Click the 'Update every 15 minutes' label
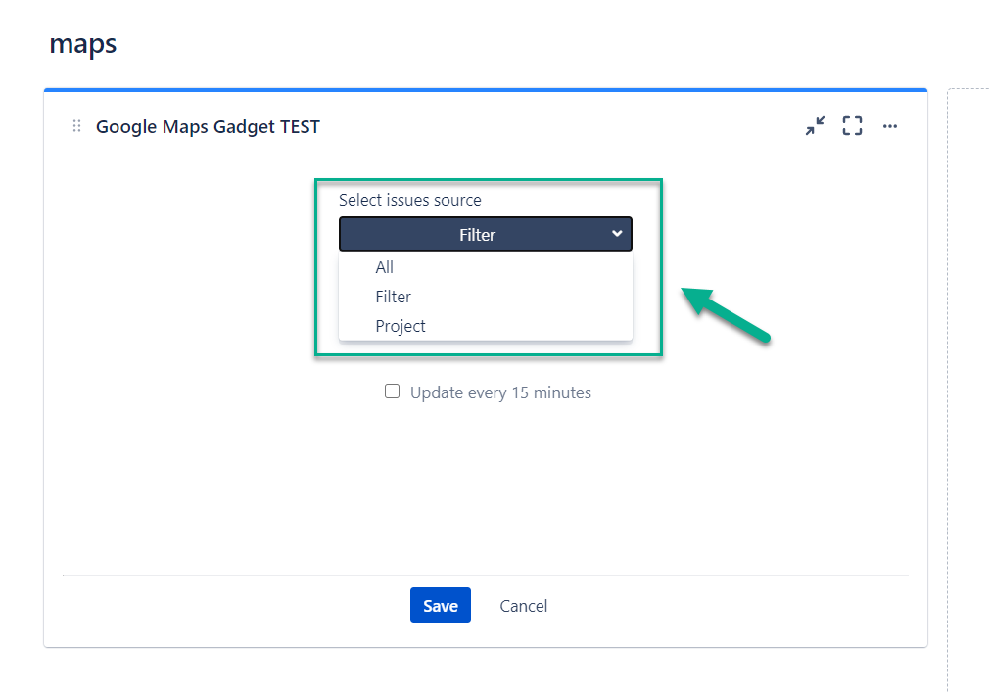990x692 pixels. click(x=500, y=392)
